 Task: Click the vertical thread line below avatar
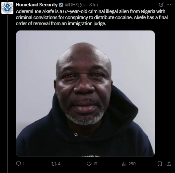(7, 94)
